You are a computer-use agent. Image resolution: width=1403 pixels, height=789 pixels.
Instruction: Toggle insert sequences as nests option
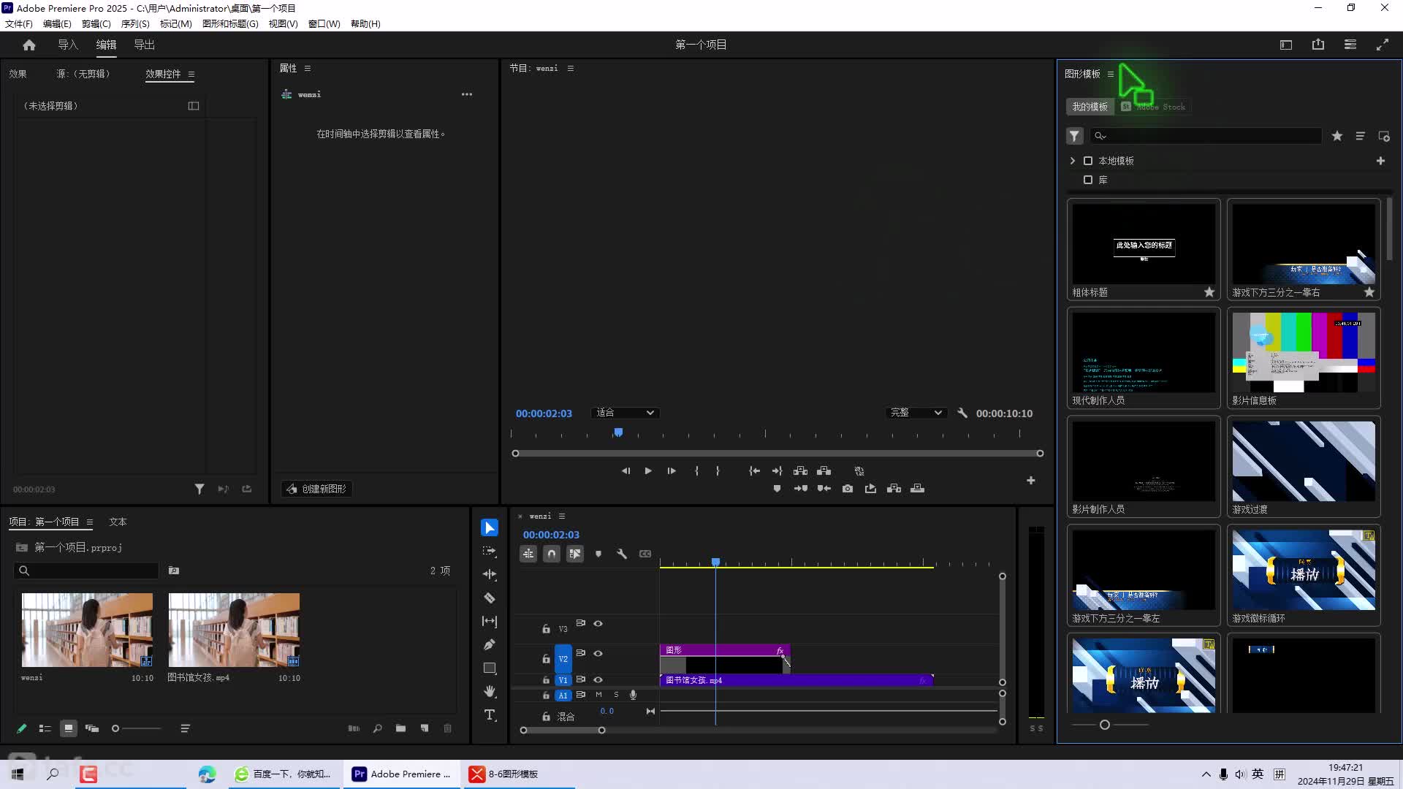tap(528, 554)
